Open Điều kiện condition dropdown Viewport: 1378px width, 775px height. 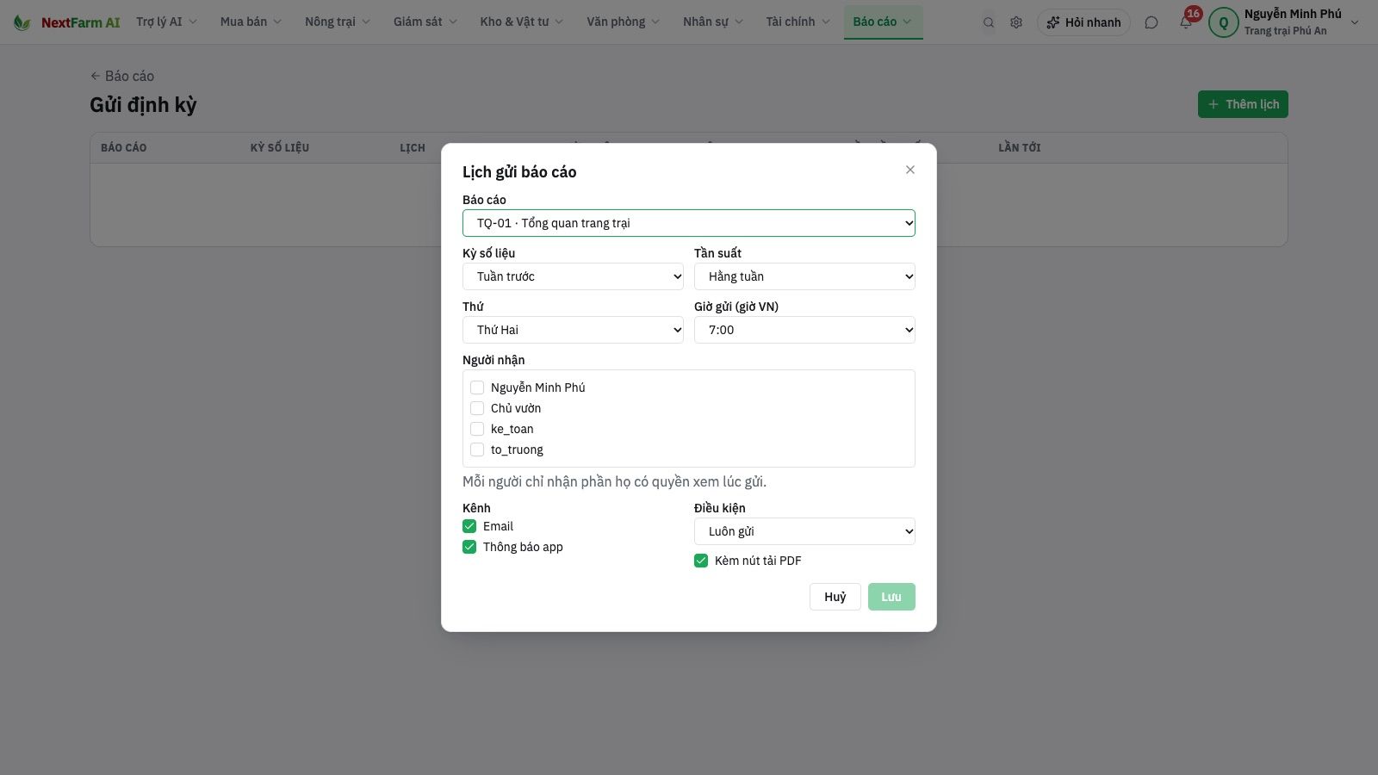pos(804,531)
